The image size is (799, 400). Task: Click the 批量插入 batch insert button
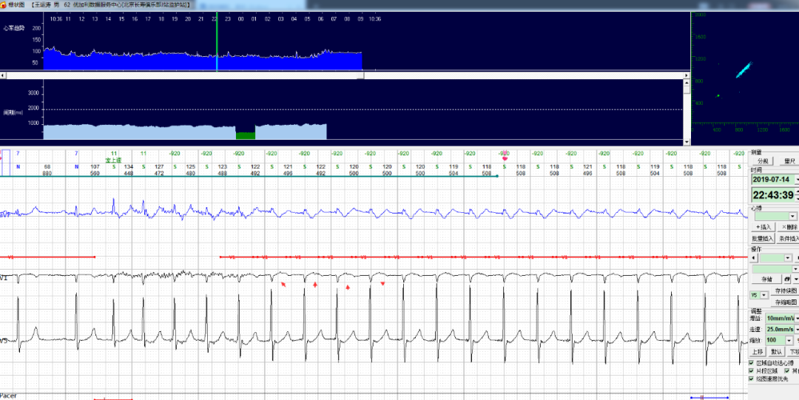(763, 239)
